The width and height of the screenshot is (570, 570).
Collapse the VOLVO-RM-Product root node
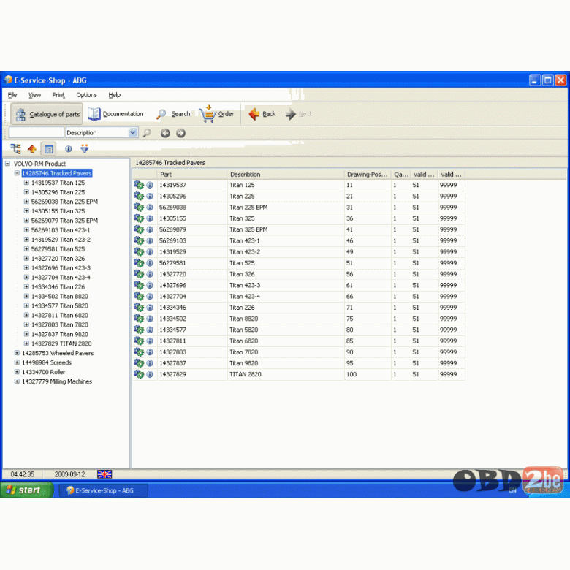7,164
